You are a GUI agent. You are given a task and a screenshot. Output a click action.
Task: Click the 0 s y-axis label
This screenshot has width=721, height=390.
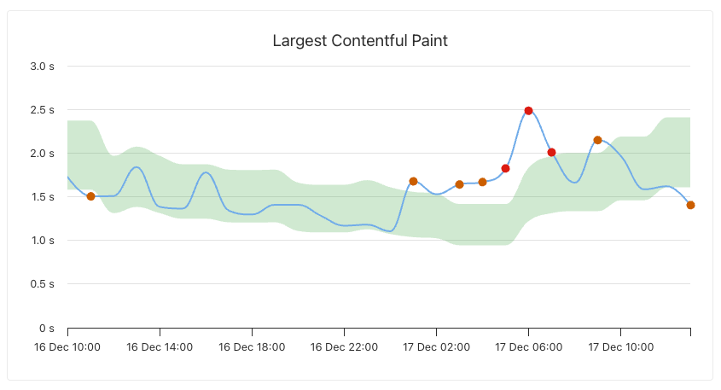tap(48, 328)
